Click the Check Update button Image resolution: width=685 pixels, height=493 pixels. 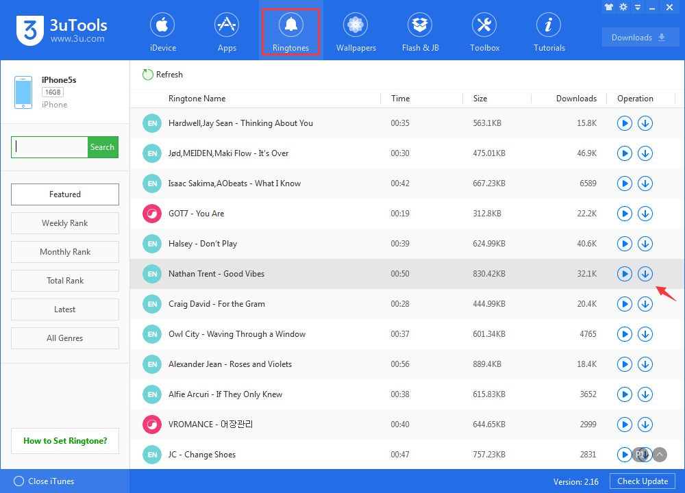[643, 481]
